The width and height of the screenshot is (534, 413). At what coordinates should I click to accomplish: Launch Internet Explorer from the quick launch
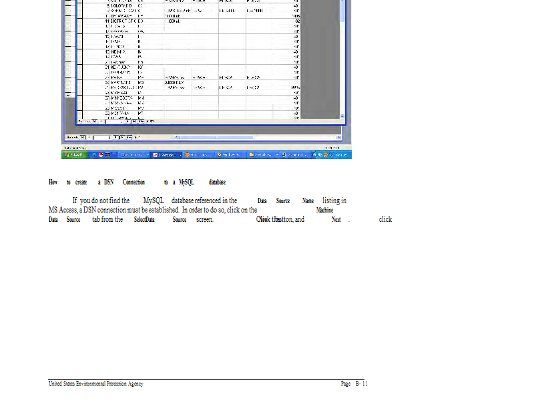(95, 154)
